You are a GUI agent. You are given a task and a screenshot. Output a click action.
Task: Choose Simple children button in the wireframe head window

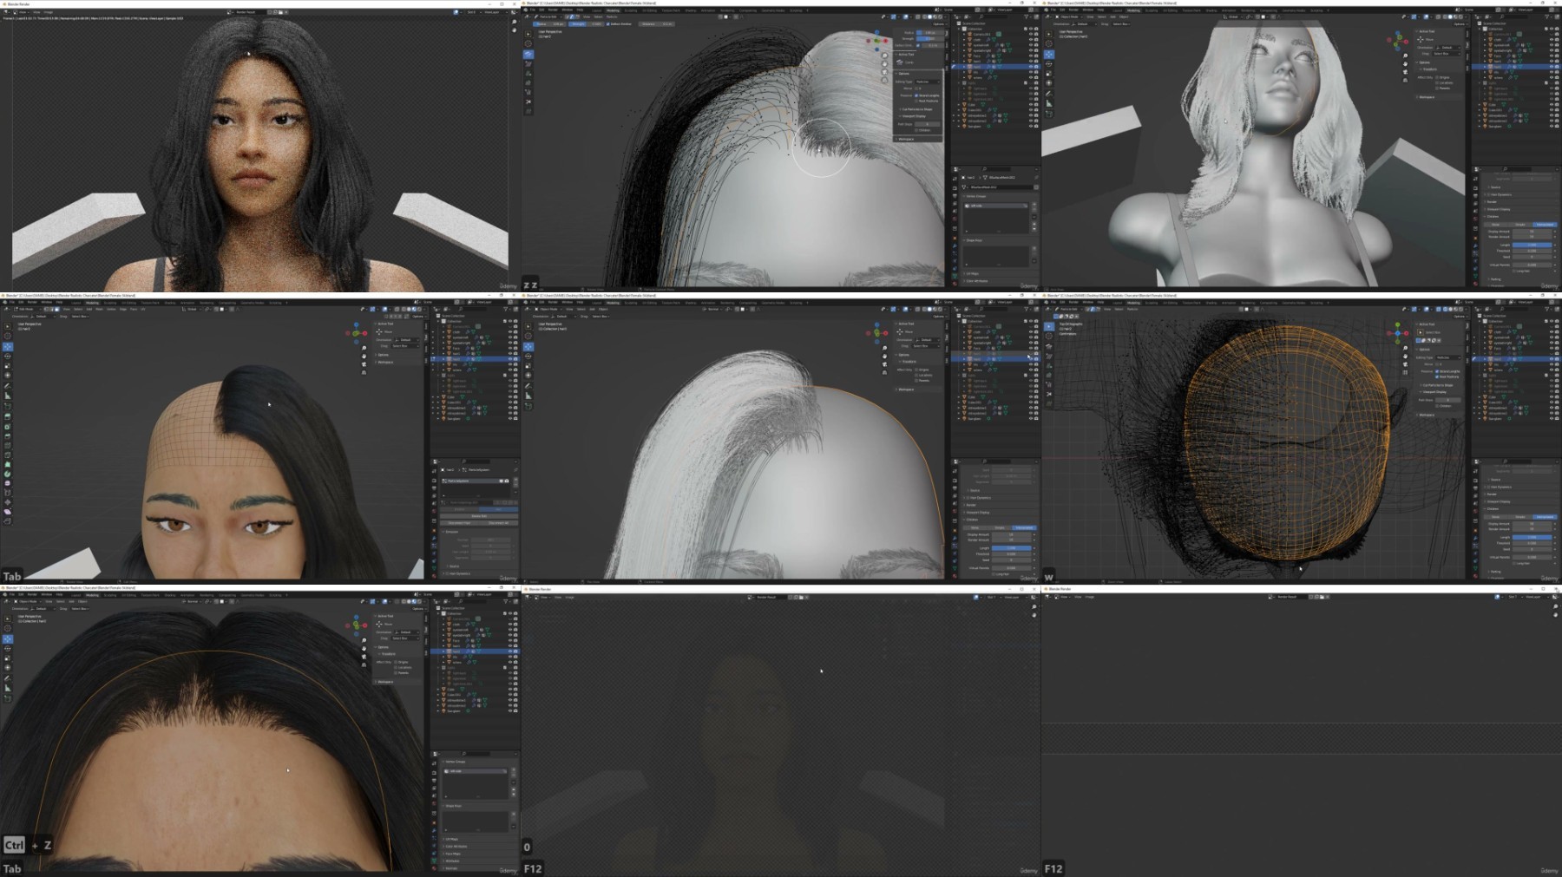click(1520, 516)
